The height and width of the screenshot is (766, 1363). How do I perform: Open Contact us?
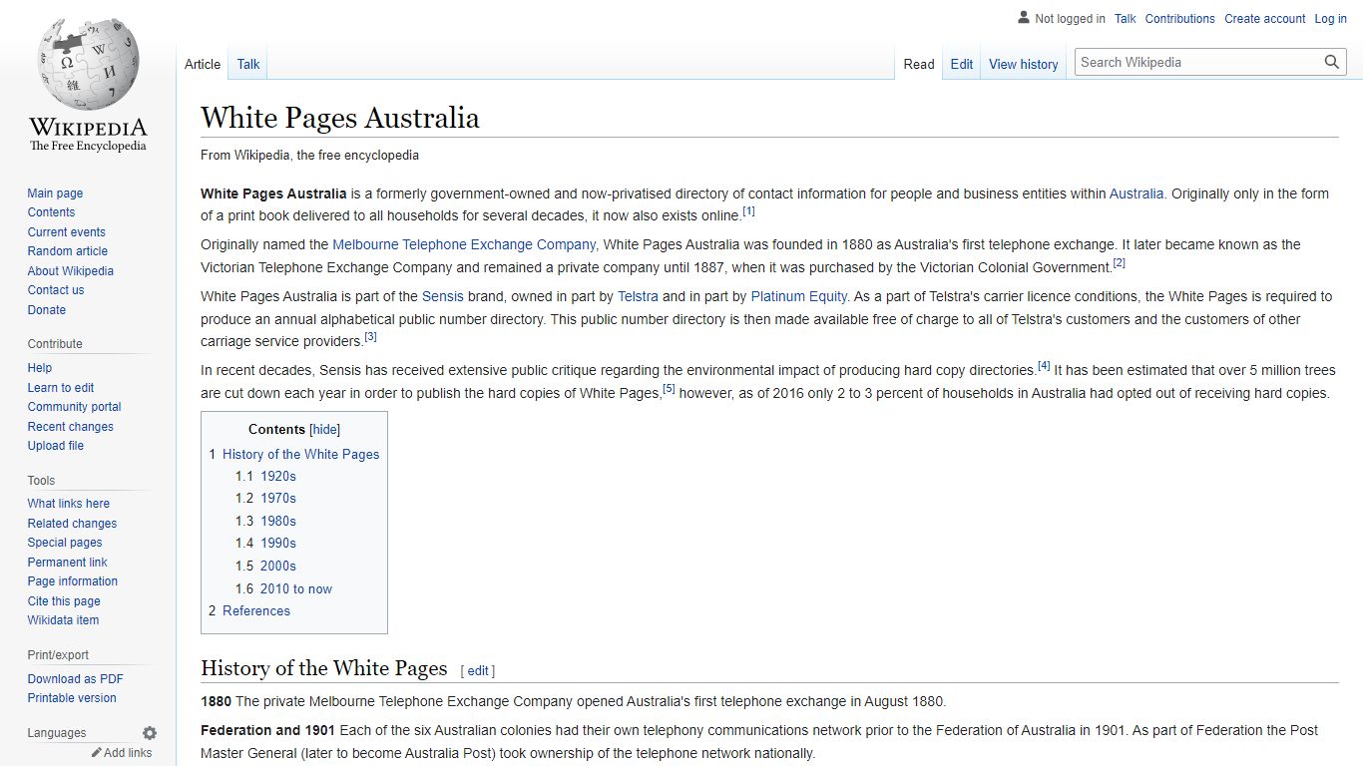pos(56,290)
